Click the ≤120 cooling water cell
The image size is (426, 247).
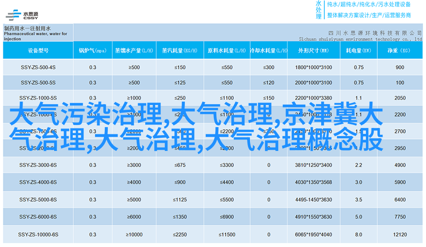pyautogui.click(x=269, y=83)
